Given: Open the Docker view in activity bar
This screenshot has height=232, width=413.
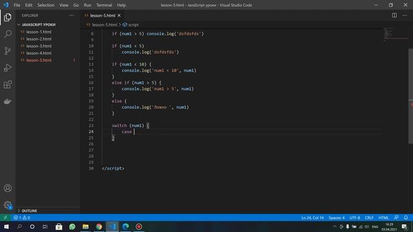Looking at the screenshot, I should point(8,101).
